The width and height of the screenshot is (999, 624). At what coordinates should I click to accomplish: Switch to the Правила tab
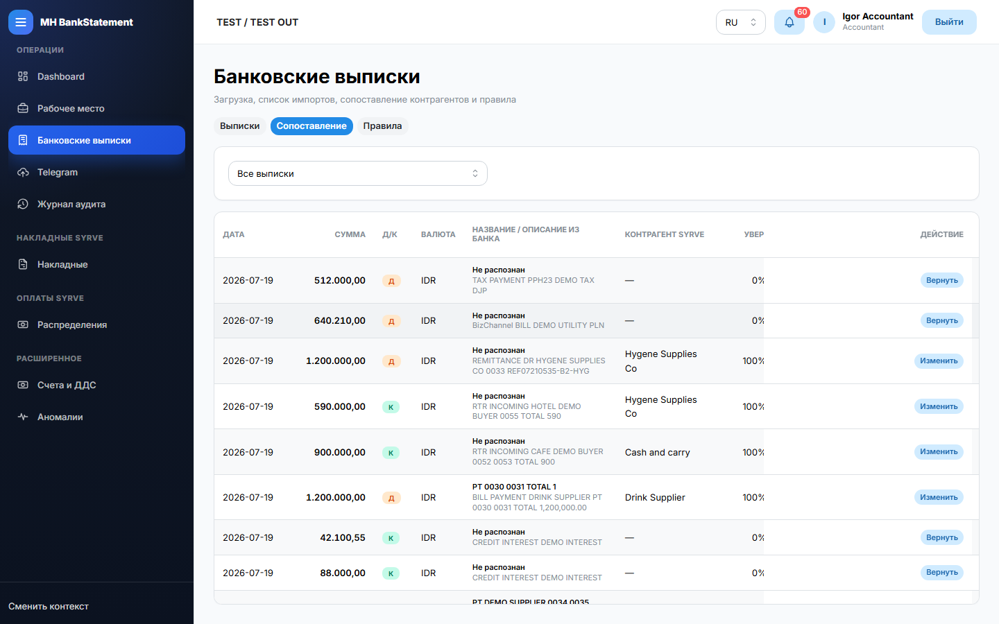coord(382,126)
